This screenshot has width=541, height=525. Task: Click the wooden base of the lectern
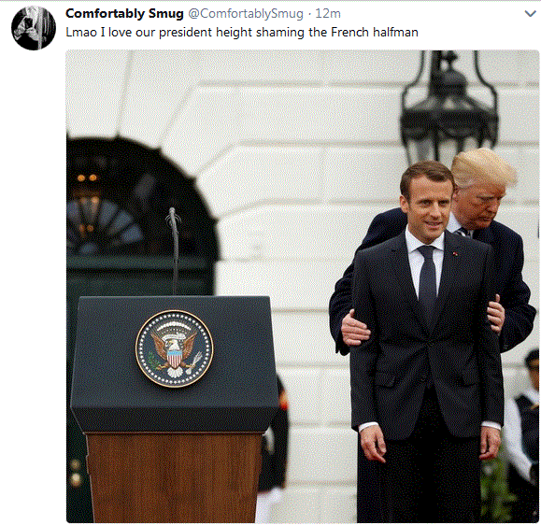click(174, 477)
